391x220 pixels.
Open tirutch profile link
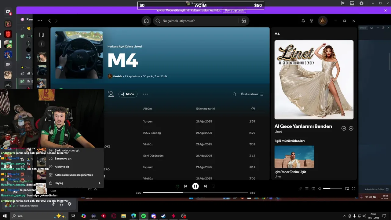tap(118, 76)
